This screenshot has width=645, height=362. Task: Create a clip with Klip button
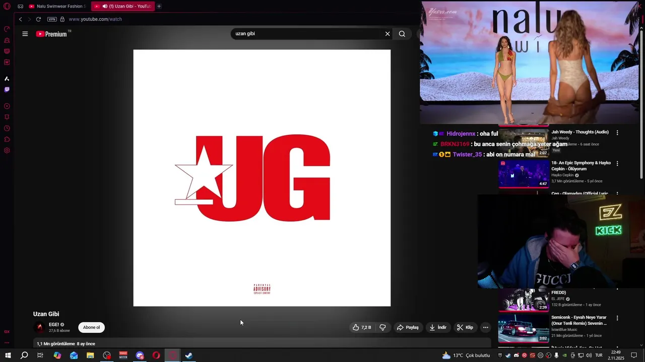(465, 327)
